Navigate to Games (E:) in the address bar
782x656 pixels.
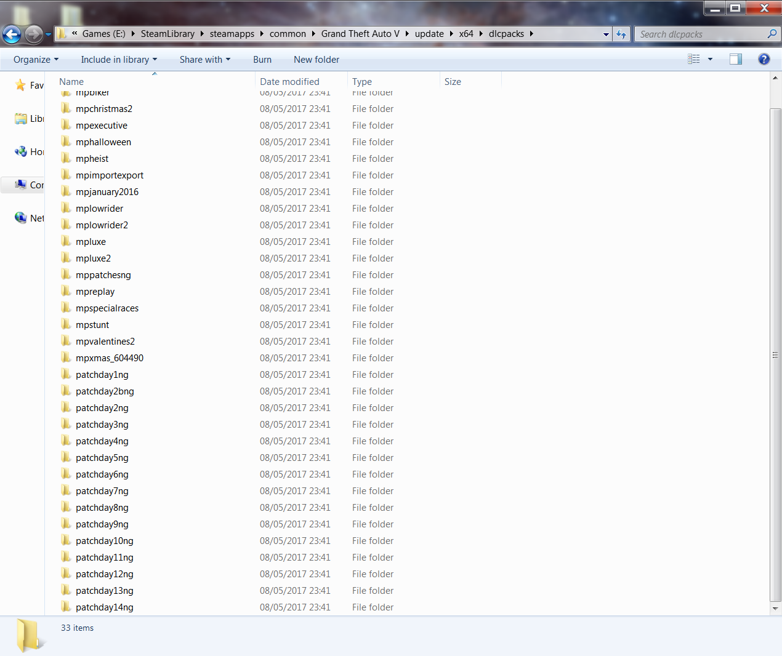coord(103,34)
